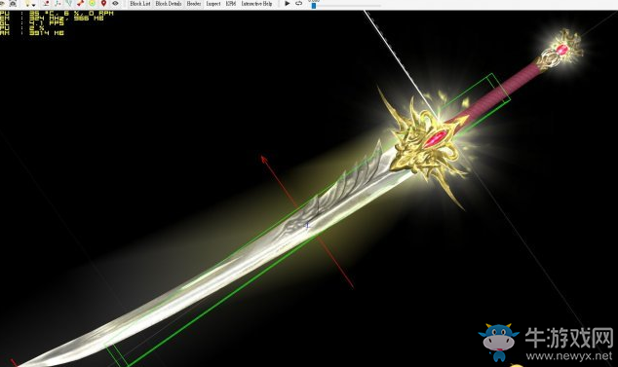Toggle the Block Details panel
The width and height of the screenshot is (618, 367).
pyautogui.click(x=169, y=4)
